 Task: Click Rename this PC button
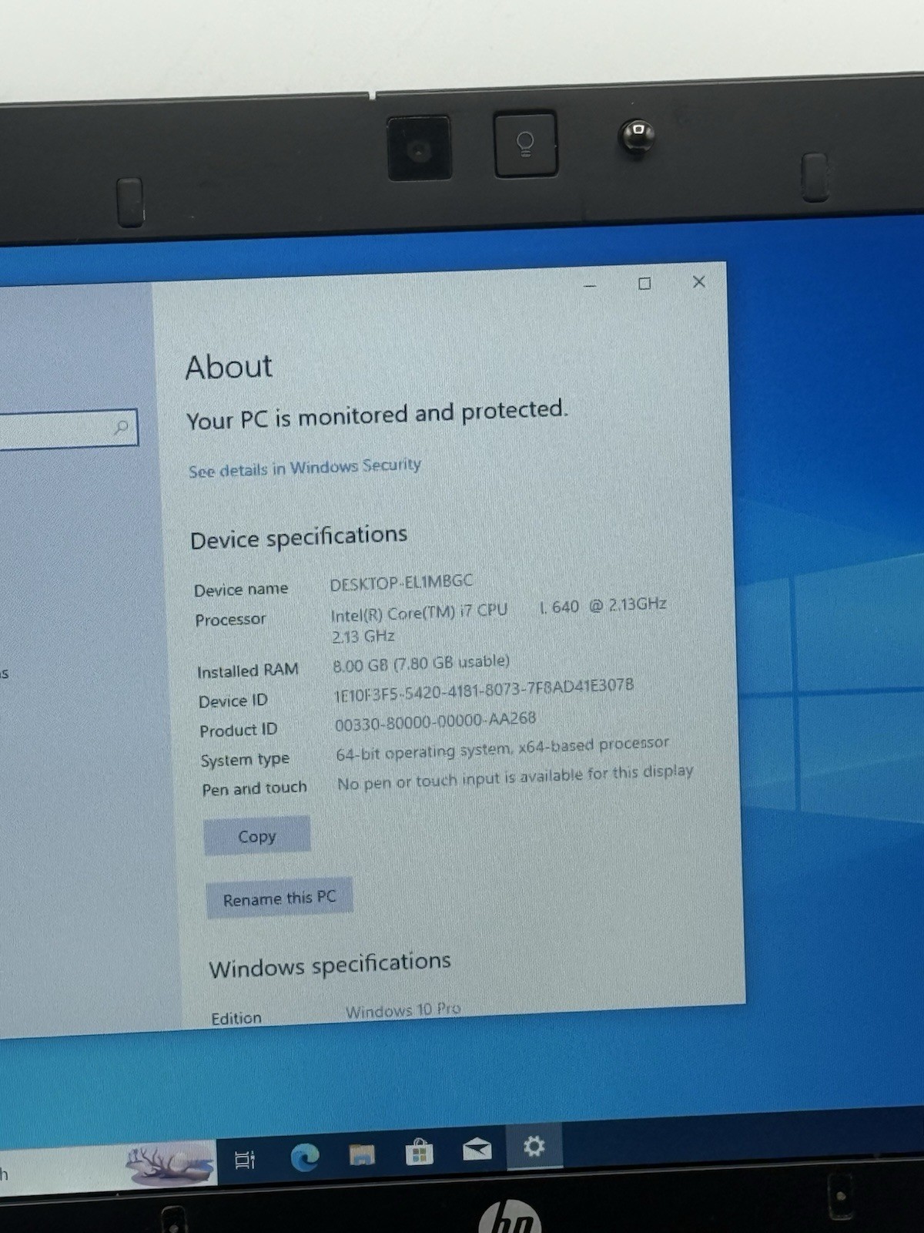point(280,899)
